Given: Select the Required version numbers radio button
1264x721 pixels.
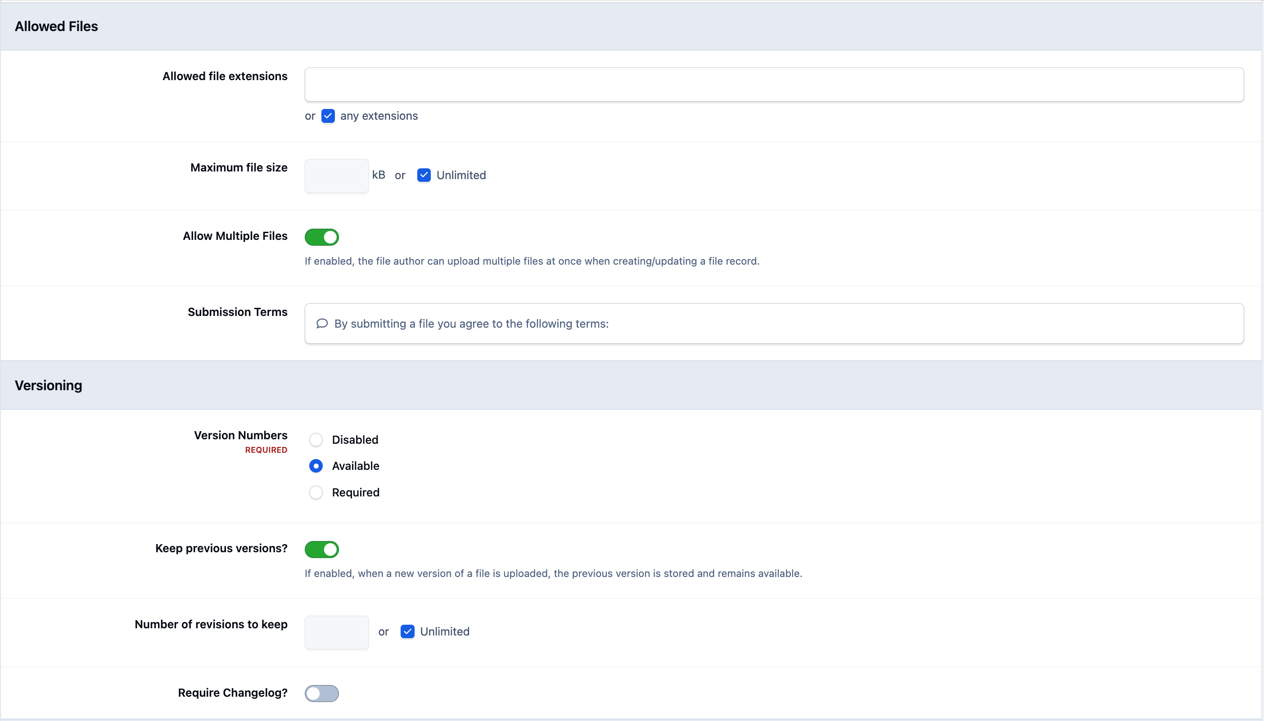Looking at the screenshot, I should pos(316,493).
